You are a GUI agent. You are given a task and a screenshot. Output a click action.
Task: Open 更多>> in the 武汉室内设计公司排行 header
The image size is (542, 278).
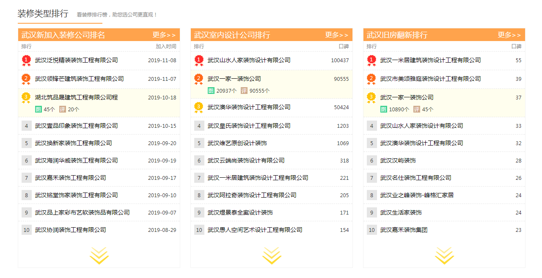point(337,35)
